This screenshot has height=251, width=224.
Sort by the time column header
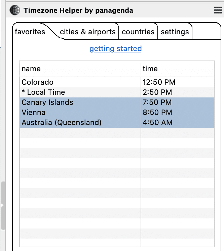tap(177, 69)
